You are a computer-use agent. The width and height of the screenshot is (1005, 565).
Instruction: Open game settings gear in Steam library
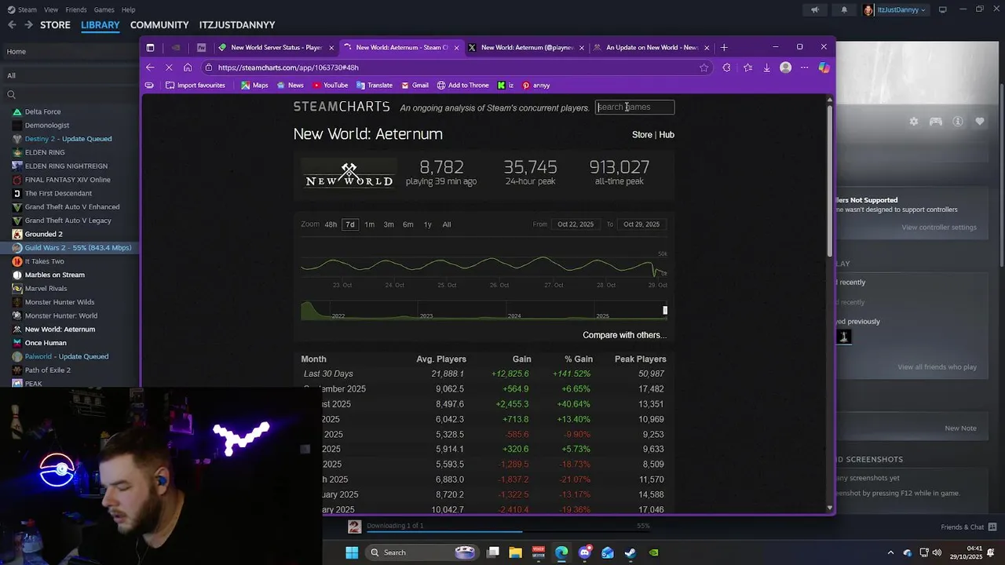(914, 122)
